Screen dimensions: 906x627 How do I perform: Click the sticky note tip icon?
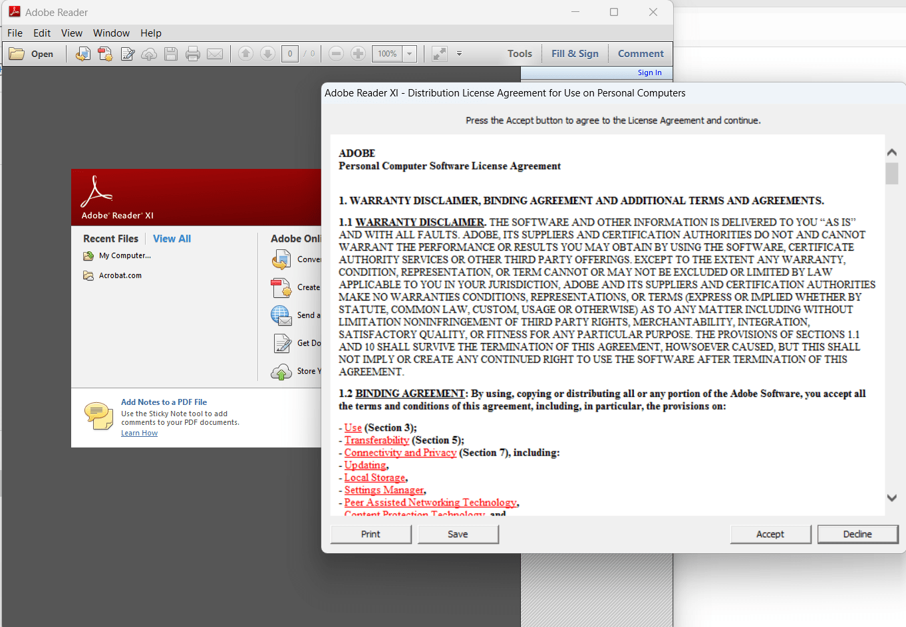pyautogui.click(x=99, y=416)
